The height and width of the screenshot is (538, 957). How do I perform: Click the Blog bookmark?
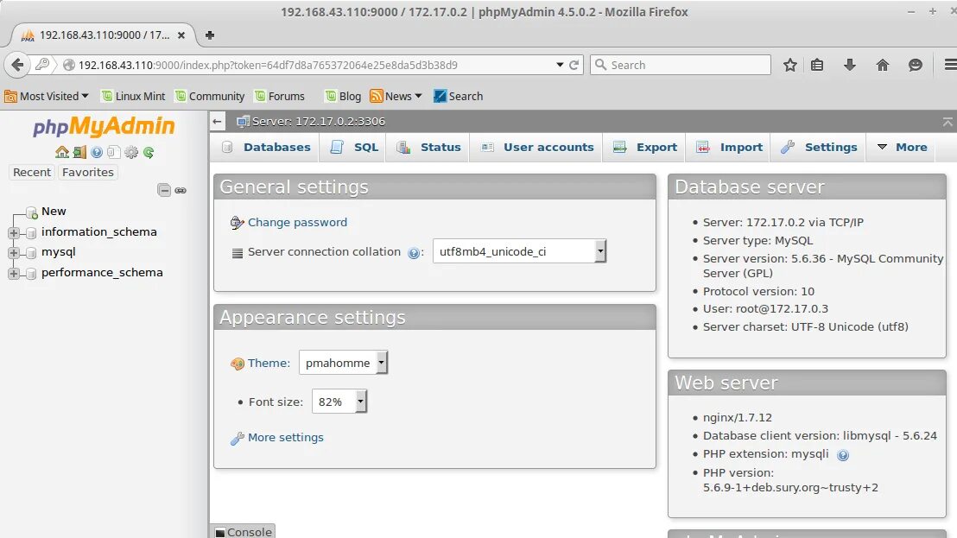pyautogui.click(x=342, y=96)
